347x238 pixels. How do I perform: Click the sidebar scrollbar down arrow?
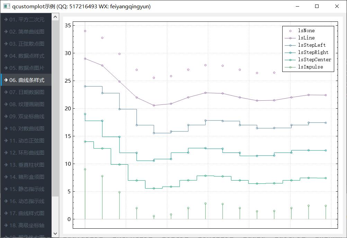tap(55, 234)
